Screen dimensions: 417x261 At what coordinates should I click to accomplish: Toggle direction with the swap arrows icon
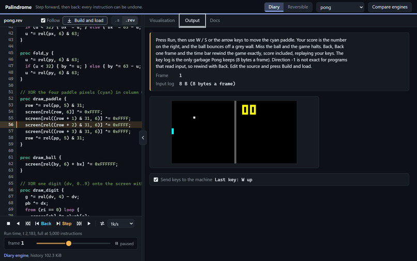tap(102, 223)
